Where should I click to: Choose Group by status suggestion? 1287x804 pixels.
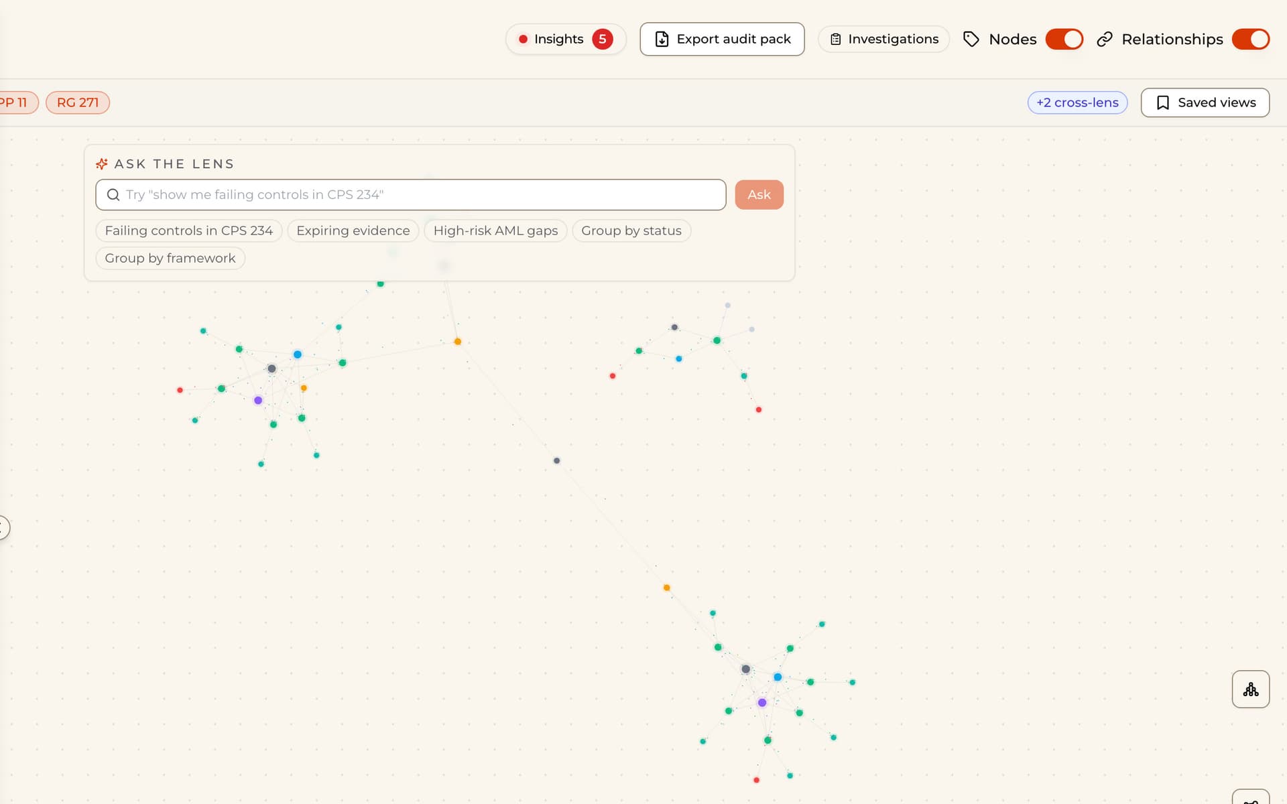(x=631, y=230)
